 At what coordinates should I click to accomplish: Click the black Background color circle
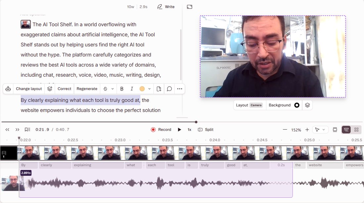[297, 105]
